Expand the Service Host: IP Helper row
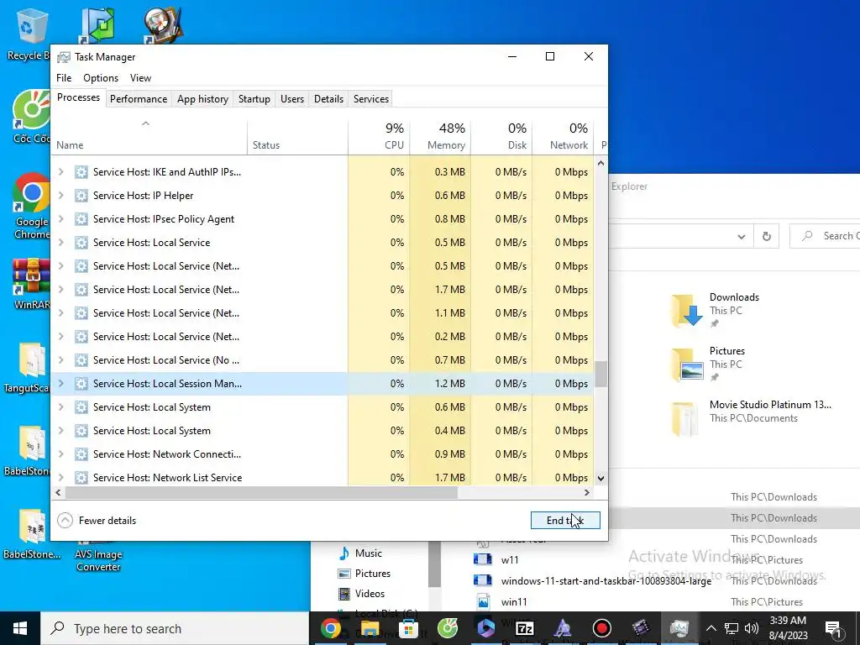The width and height of the screenshot is (860, 645). click(60, 196)
